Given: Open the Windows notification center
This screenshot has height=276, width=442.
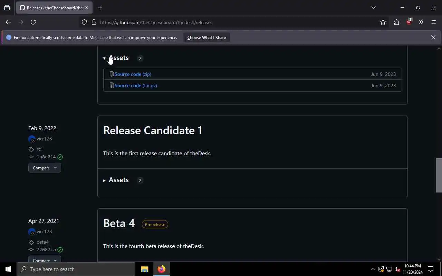Looking at the screenshot, I should tap(431, 269).
